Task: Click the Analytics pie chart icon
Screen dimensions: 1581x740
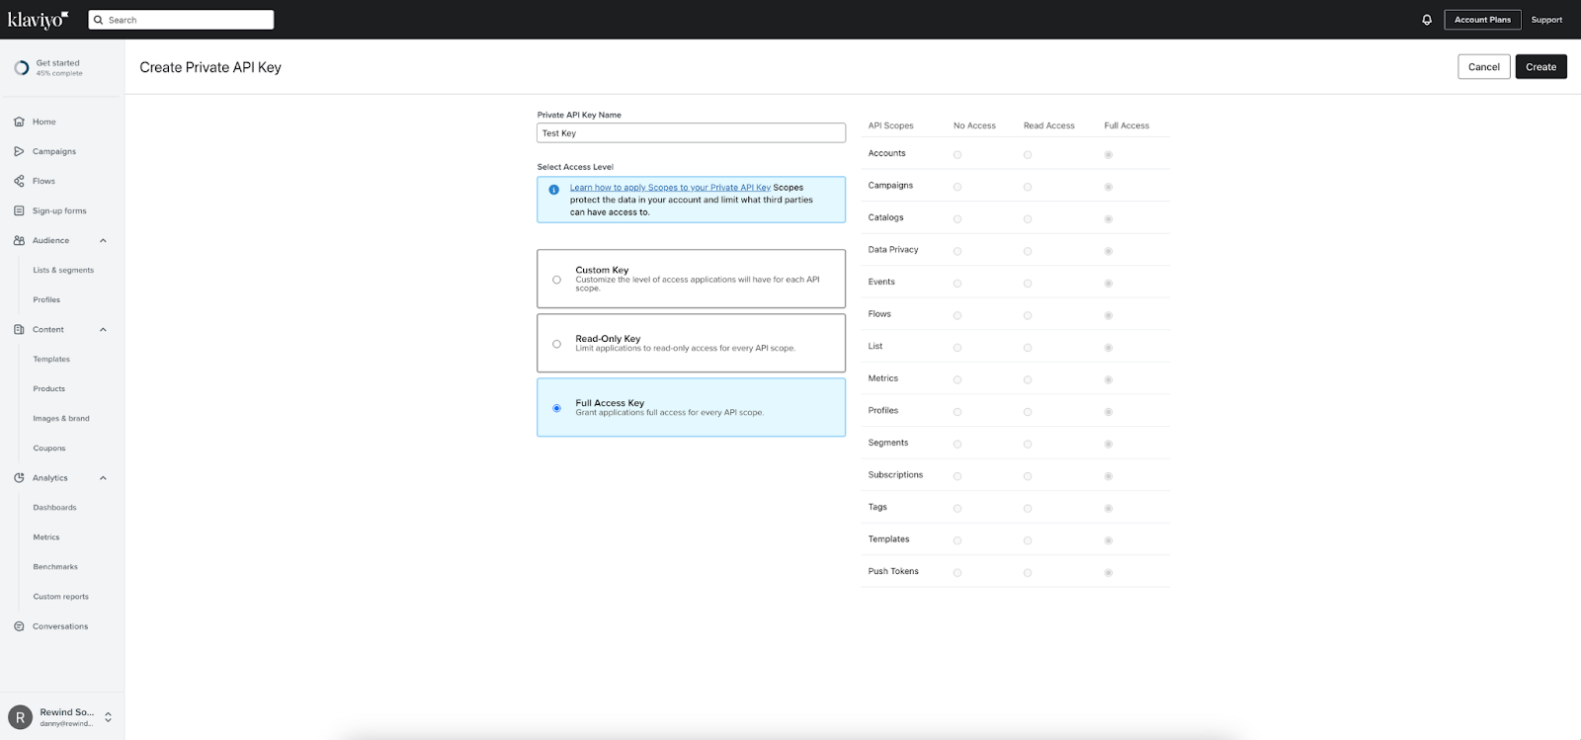Action: pos(19,477)
